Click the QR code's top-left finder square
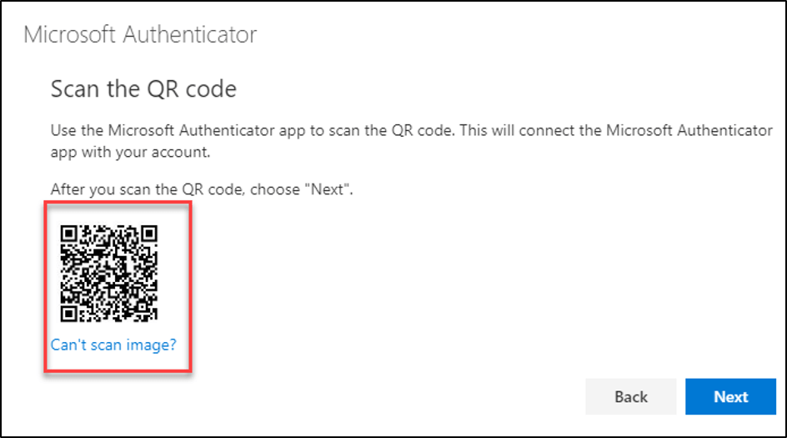Screen dimensions: 787x438 click(x=71, y=234)
